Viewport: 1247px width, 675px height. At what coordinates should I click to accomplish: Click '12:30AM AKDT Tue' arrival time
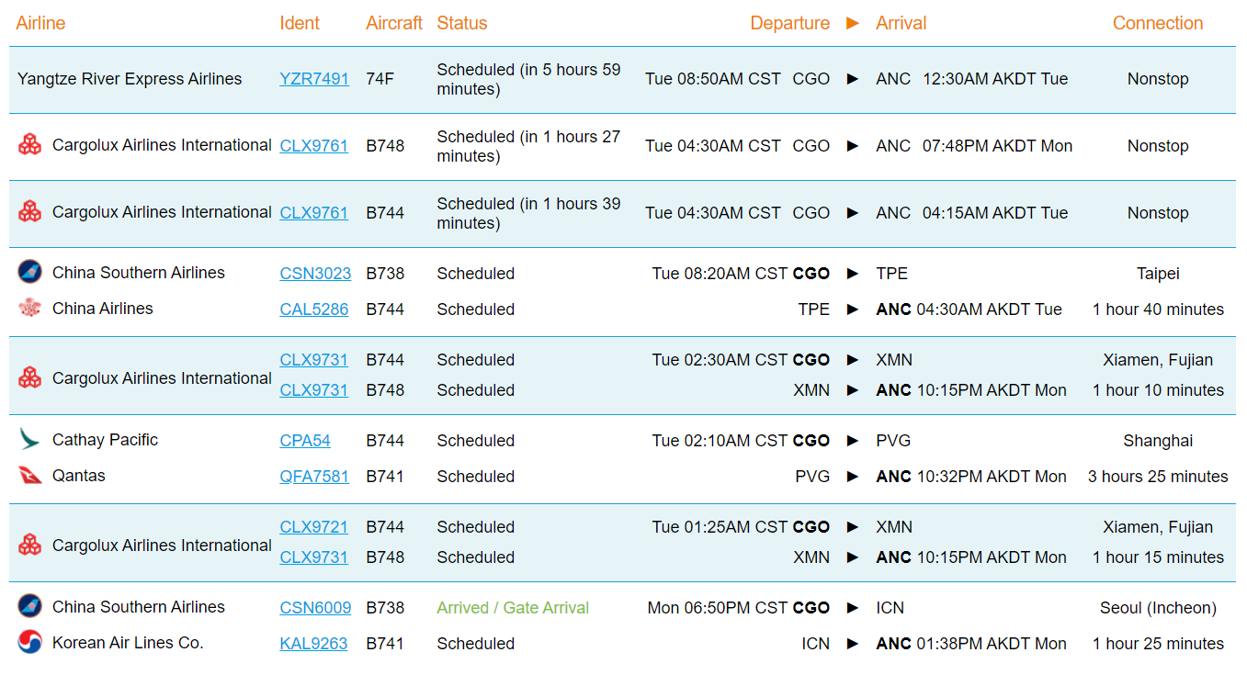[995, 79]
